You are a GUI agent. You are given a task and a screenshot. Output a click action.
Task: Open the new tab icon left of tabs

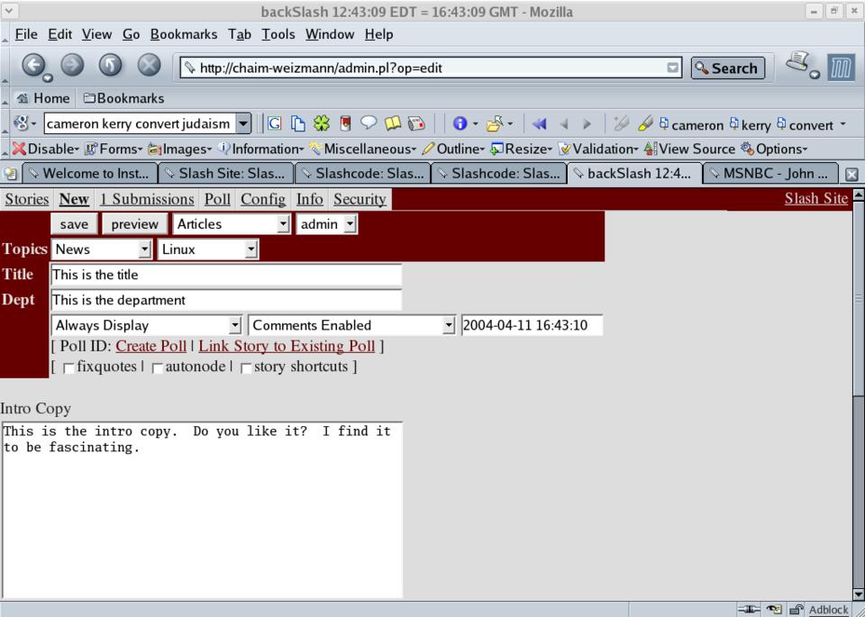click(x=12, y=174)
